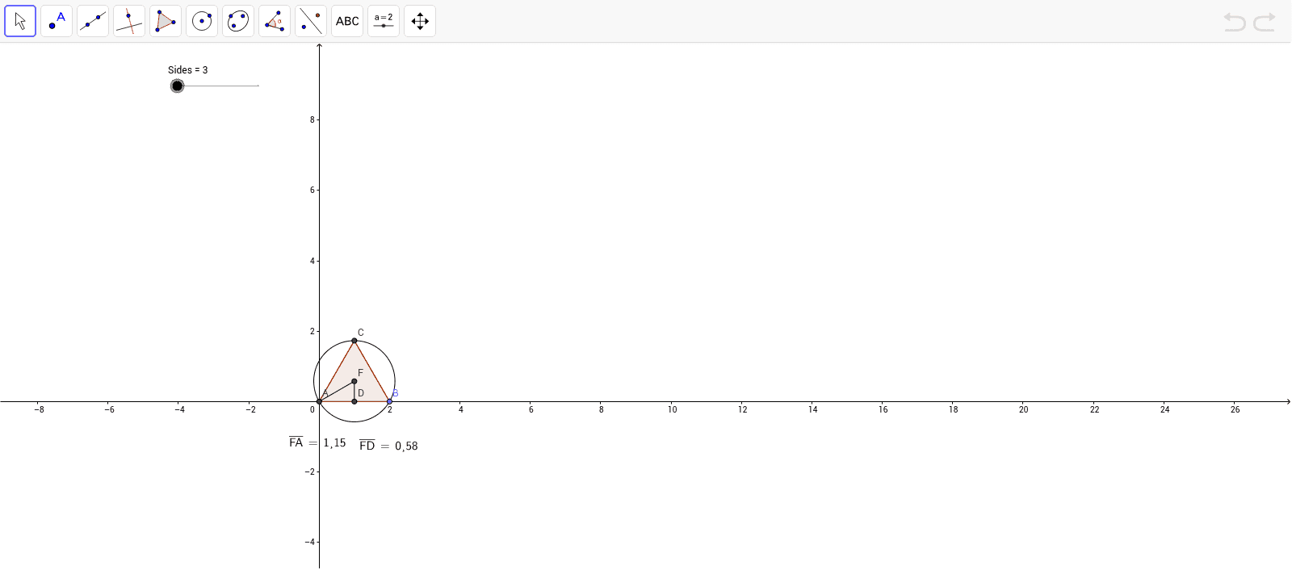This screenshot has width=1292, height=570.
Task: Click x-axis label −8
Action: (39, 409)
